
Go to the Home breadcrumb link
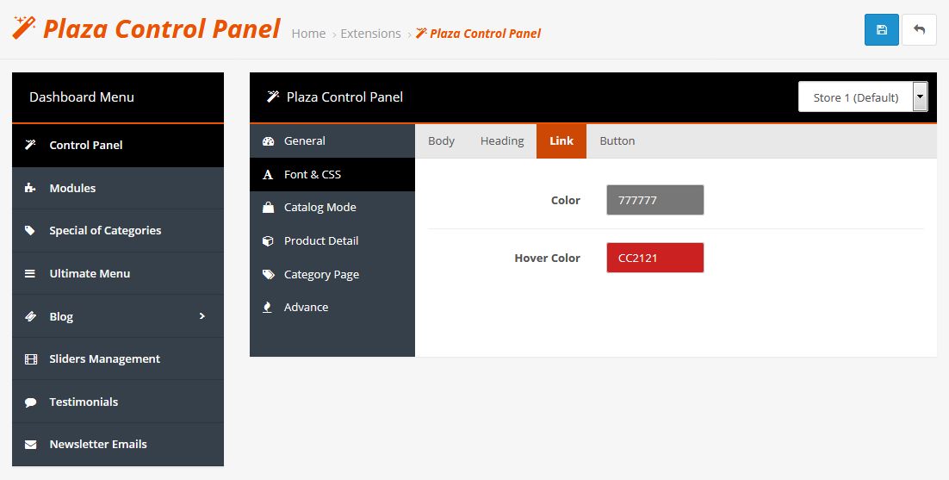308,34
